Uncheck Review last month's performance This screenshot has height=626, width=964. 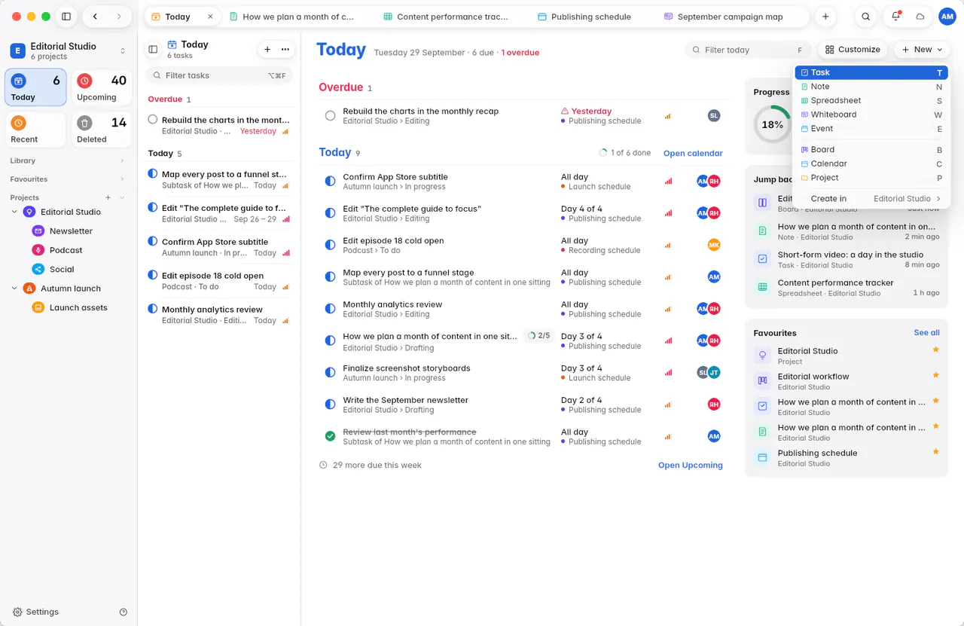330,436
